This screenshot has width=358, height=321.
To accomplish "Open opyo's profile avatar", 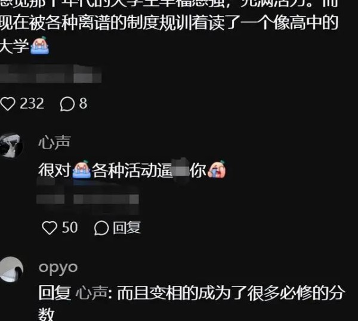I will 11,269.
